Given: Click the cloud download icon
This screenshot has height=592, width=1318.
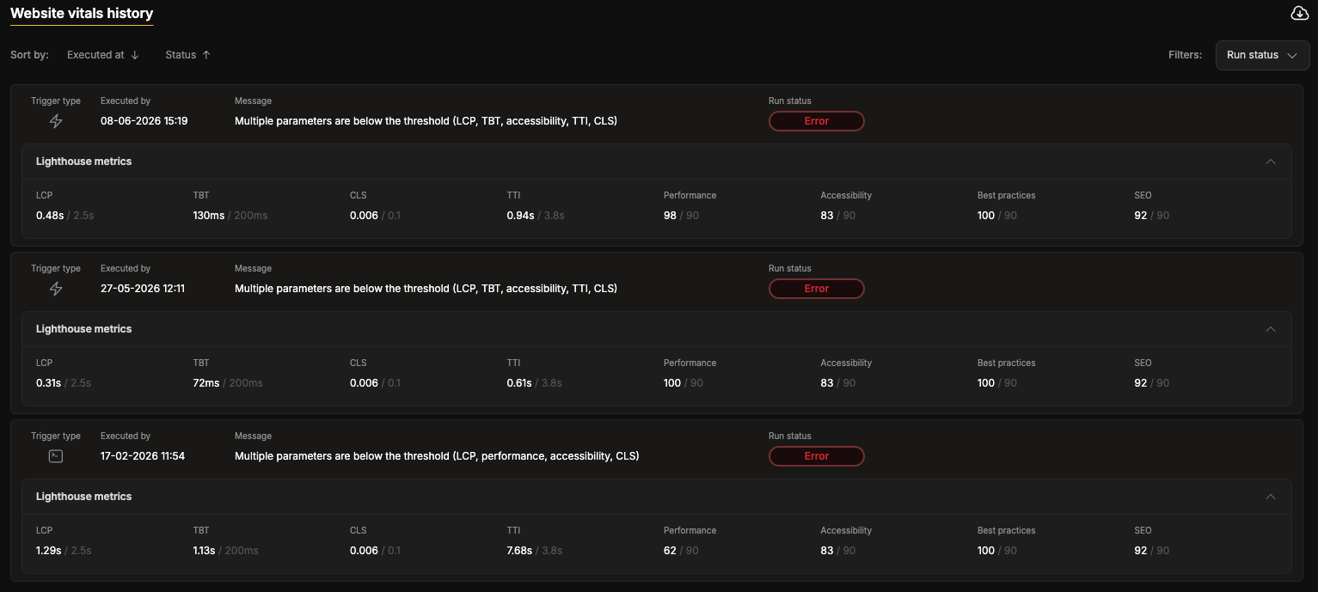Looking at the screenshot, I should coord(1299,13).
